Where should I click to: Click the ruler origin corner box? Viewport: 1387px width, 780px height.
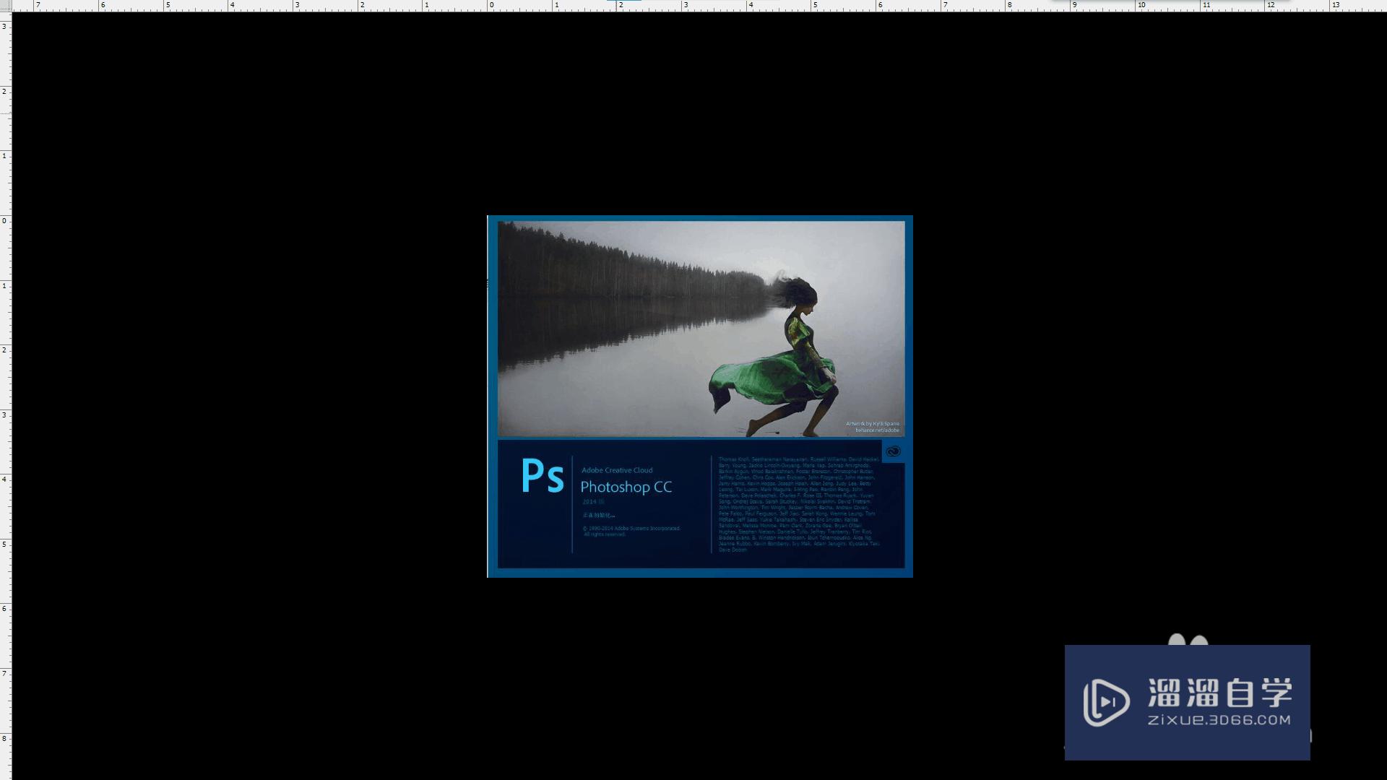coord(6,6)
